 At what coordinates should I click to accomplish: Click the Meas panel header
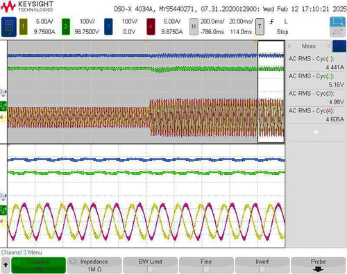pos(309,46)
